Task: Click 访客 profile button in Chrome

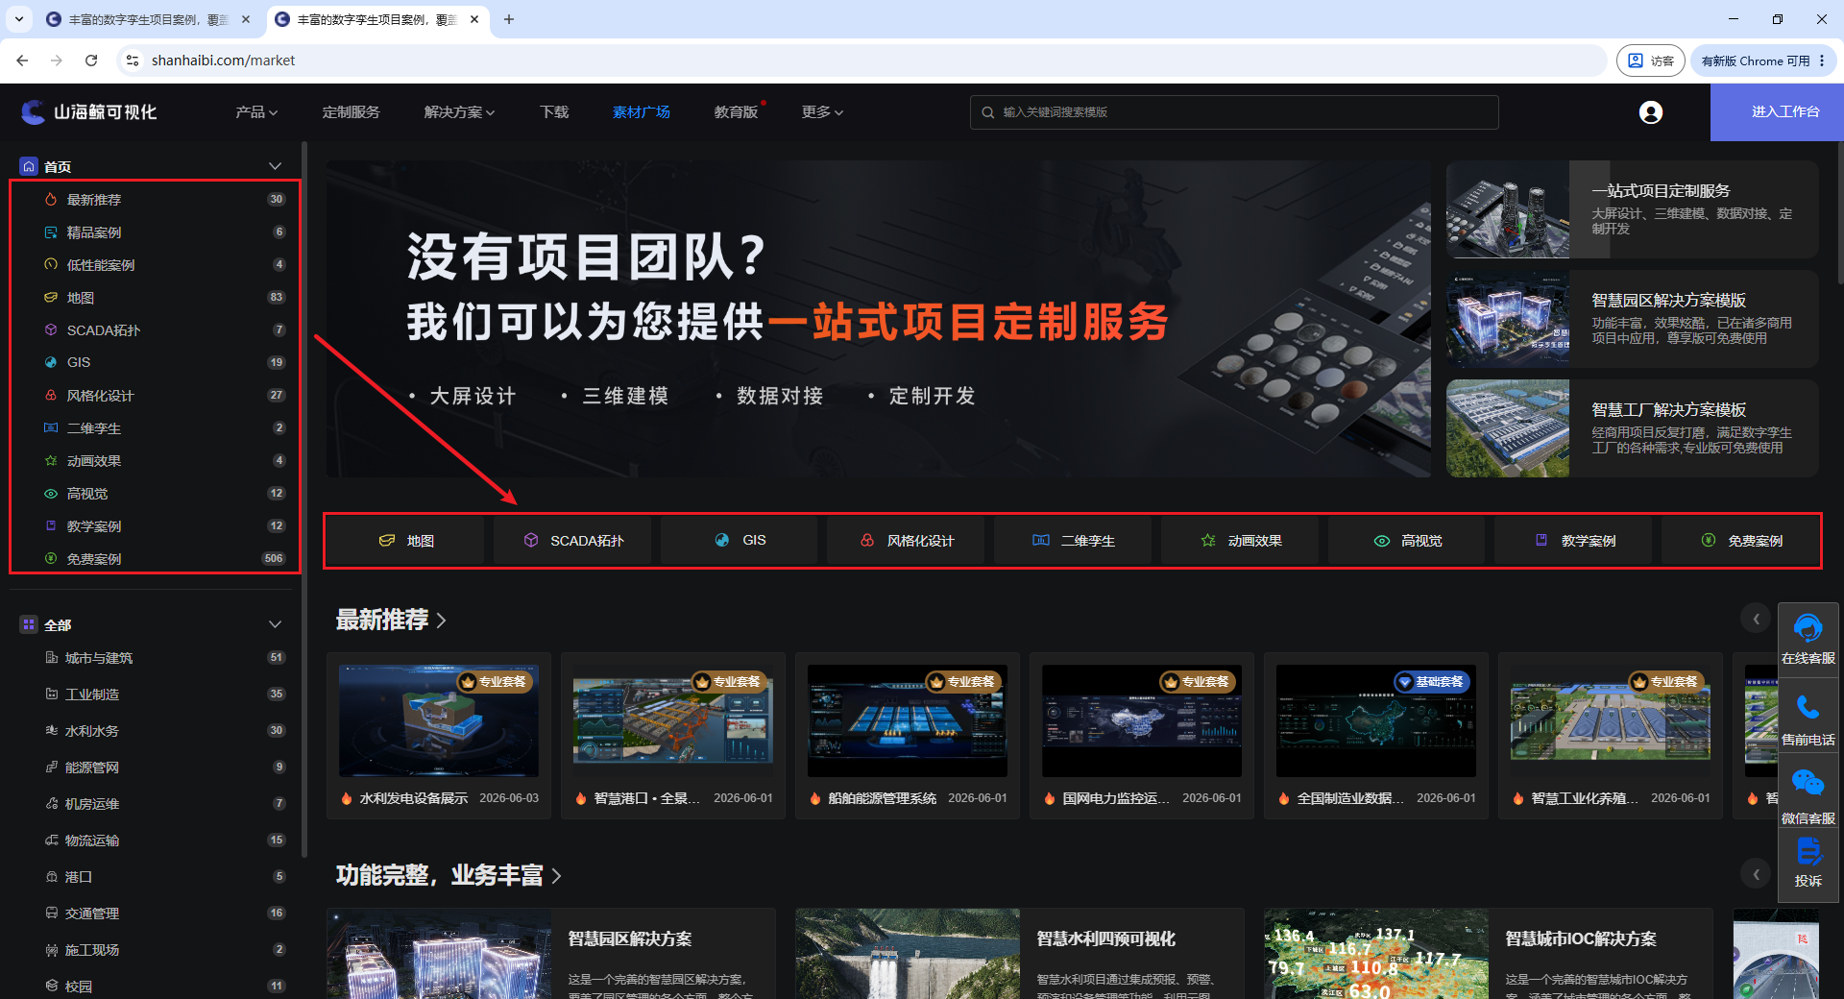Action: point(1651,61)
